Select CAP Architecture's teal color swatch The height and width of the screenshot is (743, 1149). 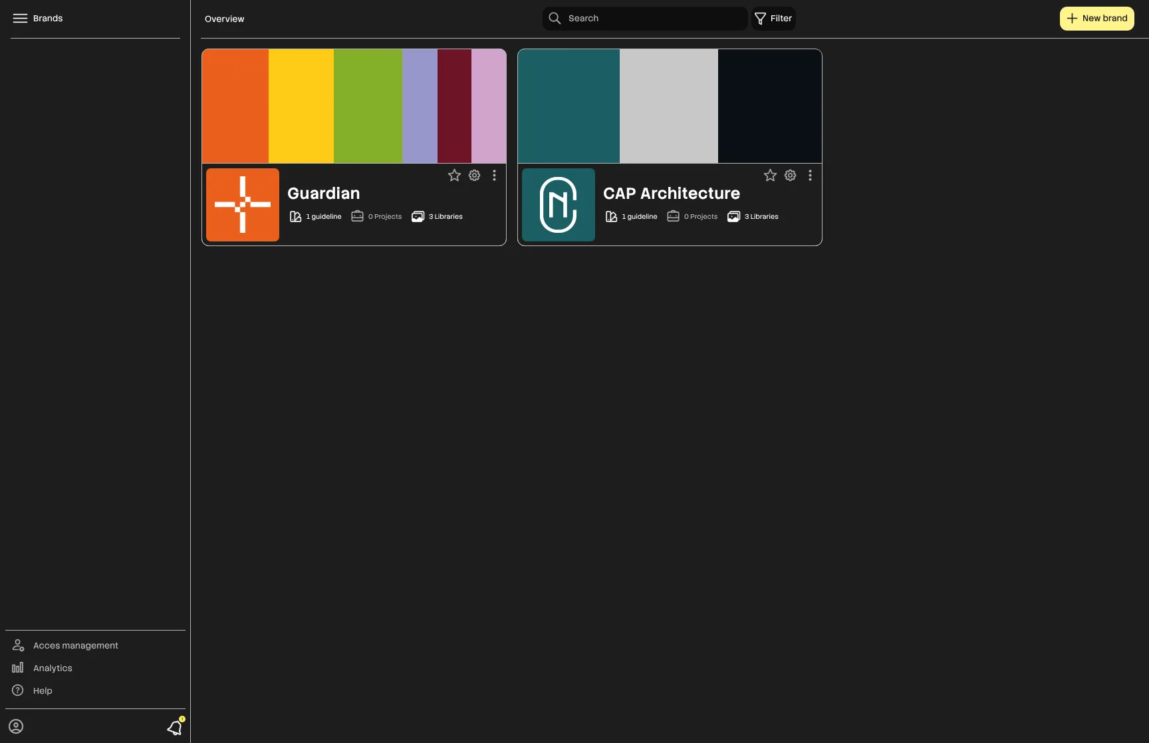pyautogui.click(x=569, y=106)
